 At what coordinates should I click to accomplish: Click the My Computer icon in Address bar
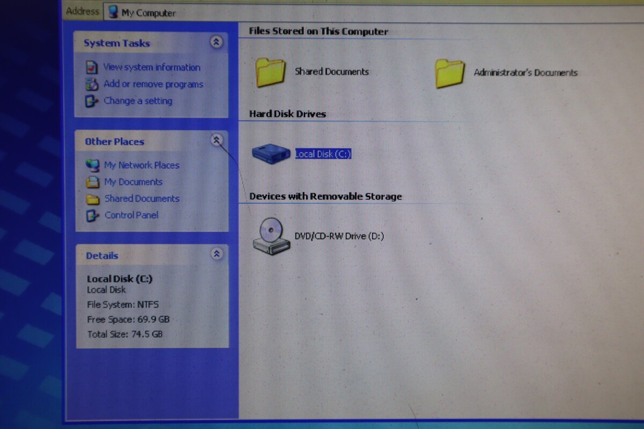pos(113,12)
